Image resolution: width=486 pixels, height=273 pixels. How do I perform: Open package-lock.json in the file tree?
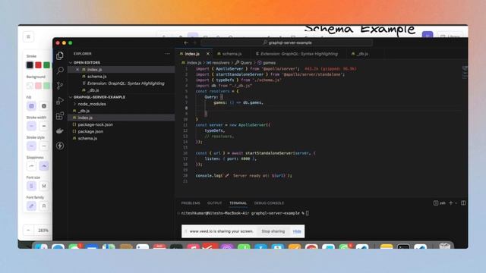[x=121, y=124]
